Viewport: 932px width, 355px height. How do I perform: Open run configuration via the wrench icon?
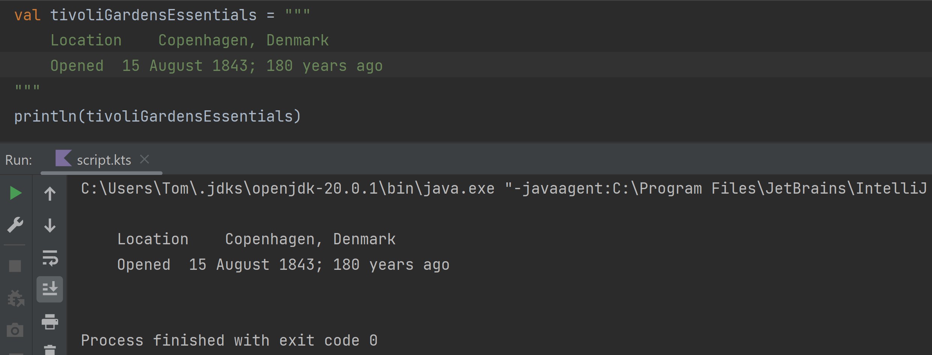15,225
